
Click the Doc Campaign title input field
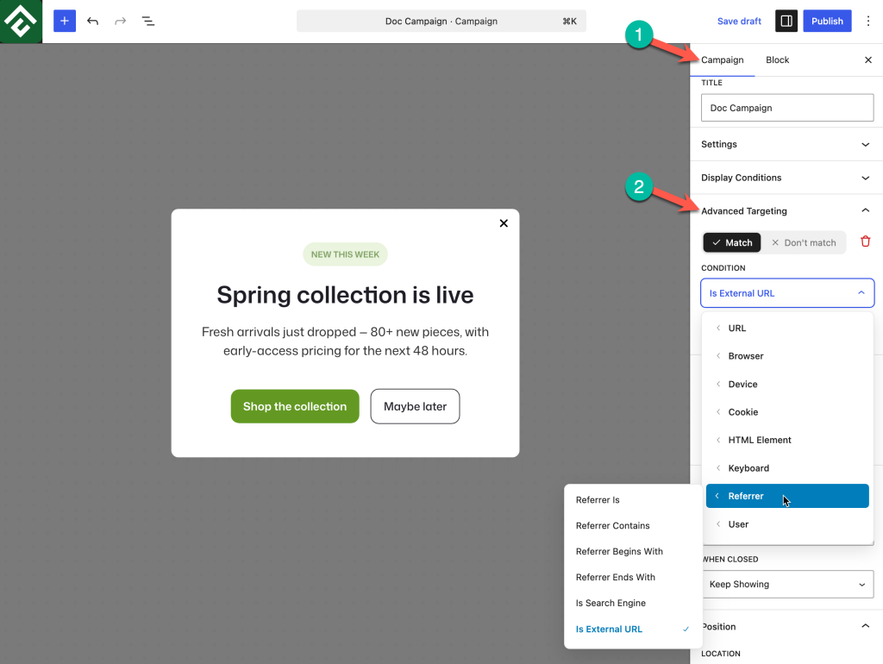(787, 108)
